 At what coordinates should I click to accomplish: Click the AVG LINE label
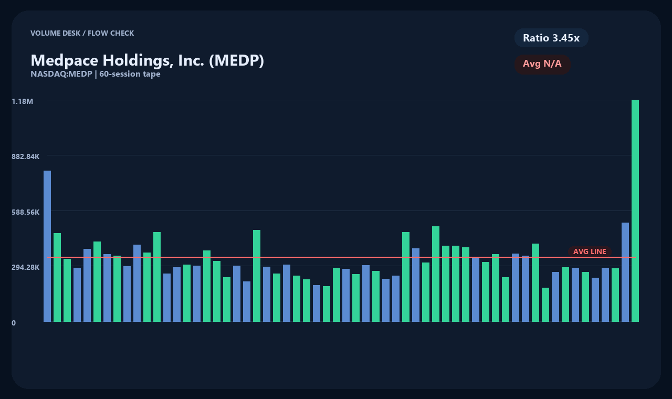tap(590, 252)
